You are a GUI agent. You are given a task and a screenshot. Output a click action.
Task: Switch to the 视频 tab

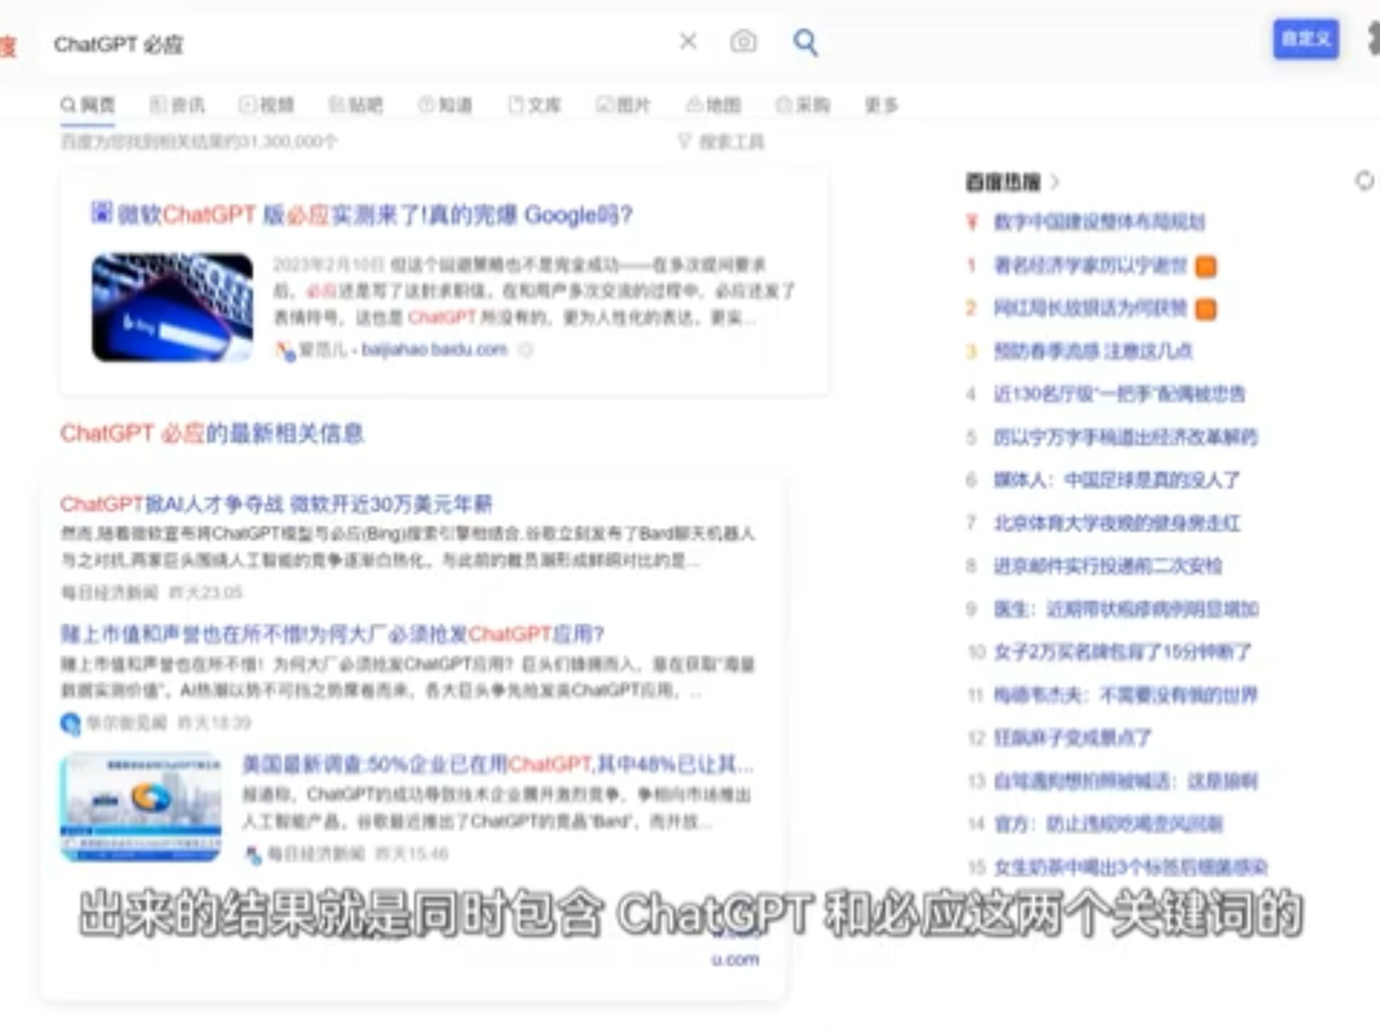pos(267,106)
